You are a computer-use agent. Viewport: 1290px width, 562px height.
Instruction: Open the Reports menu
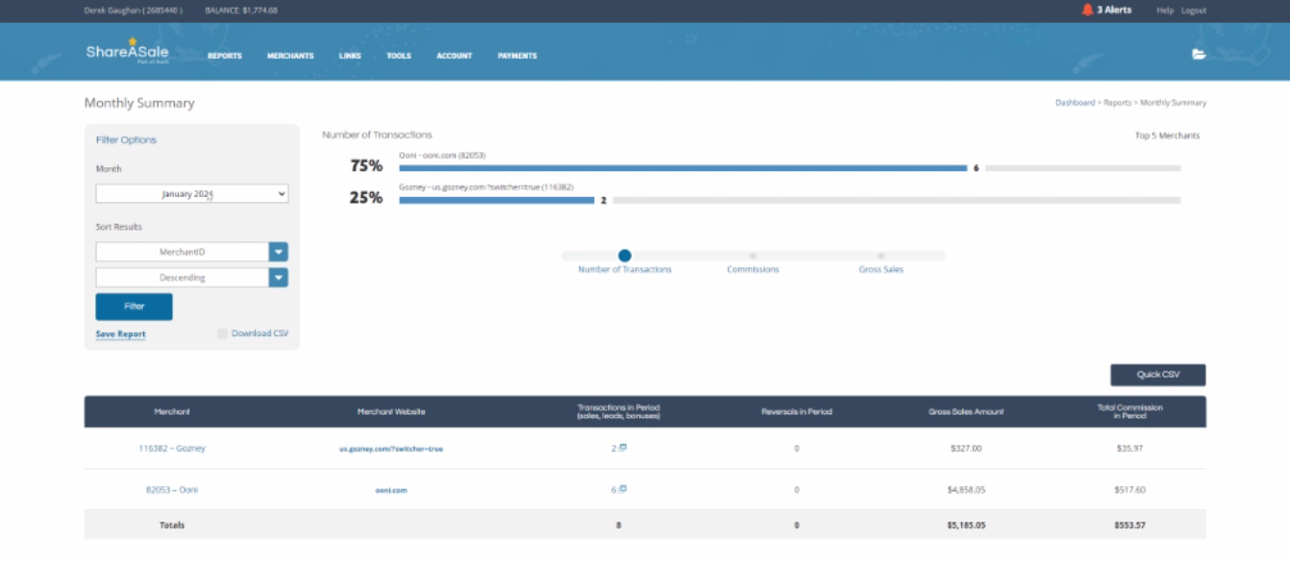click(225, 56)
